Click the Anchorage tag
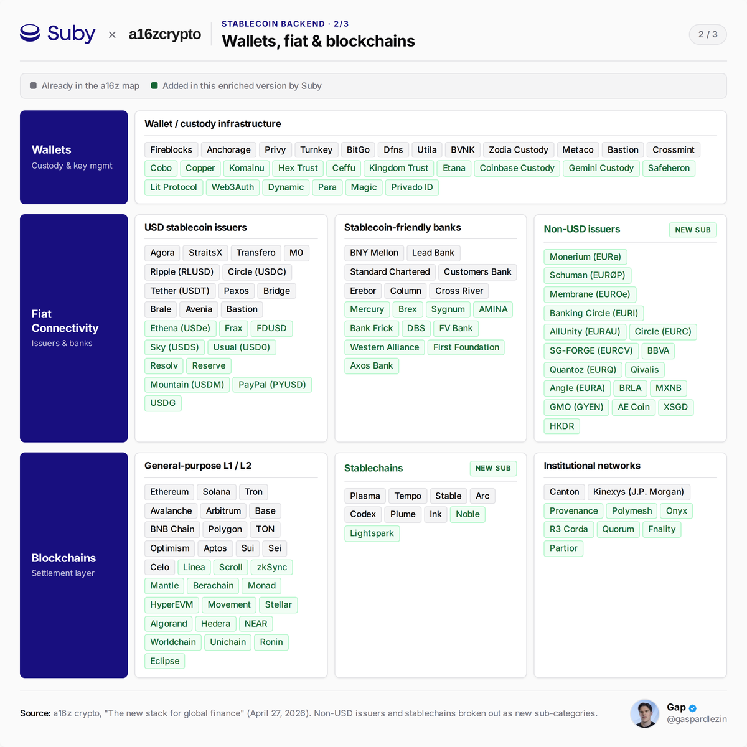747x747 pixels. tap(228, 150)
